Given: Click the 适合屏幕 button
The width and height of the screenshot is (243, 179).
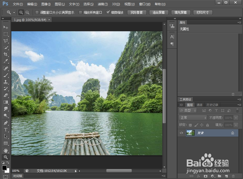Looking at the screenshot, I should tap(159, 12).
